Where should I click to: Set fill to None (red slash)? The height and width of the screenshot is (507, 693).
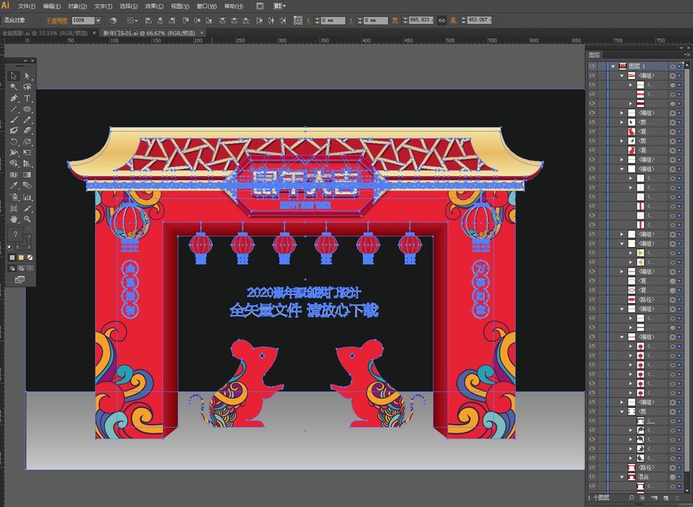(x=30, y=258)
